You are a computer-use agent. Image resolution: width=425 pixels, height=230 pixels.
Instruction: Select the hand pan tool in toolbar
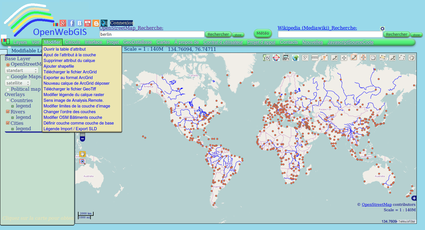[x=412, y=58]
